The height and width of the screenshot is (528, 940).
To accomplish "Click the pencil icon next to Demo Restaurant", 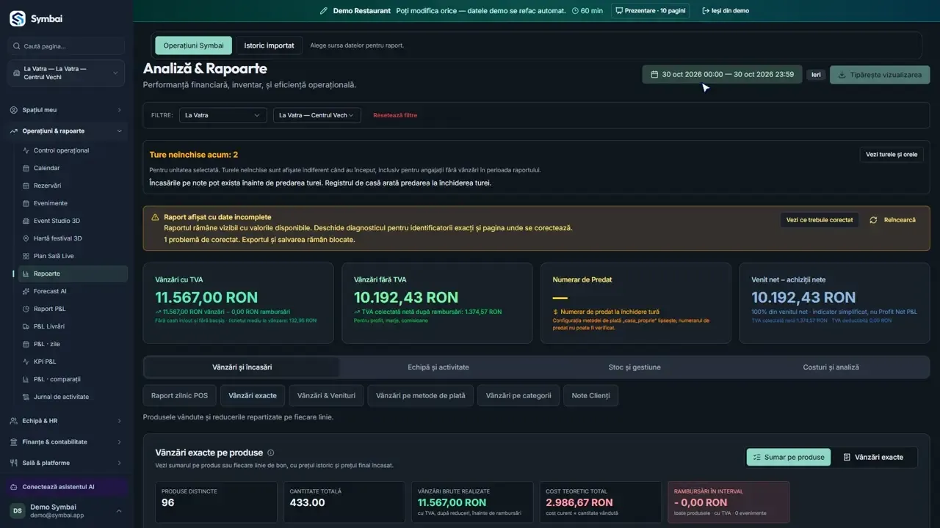I will point(324,11).
